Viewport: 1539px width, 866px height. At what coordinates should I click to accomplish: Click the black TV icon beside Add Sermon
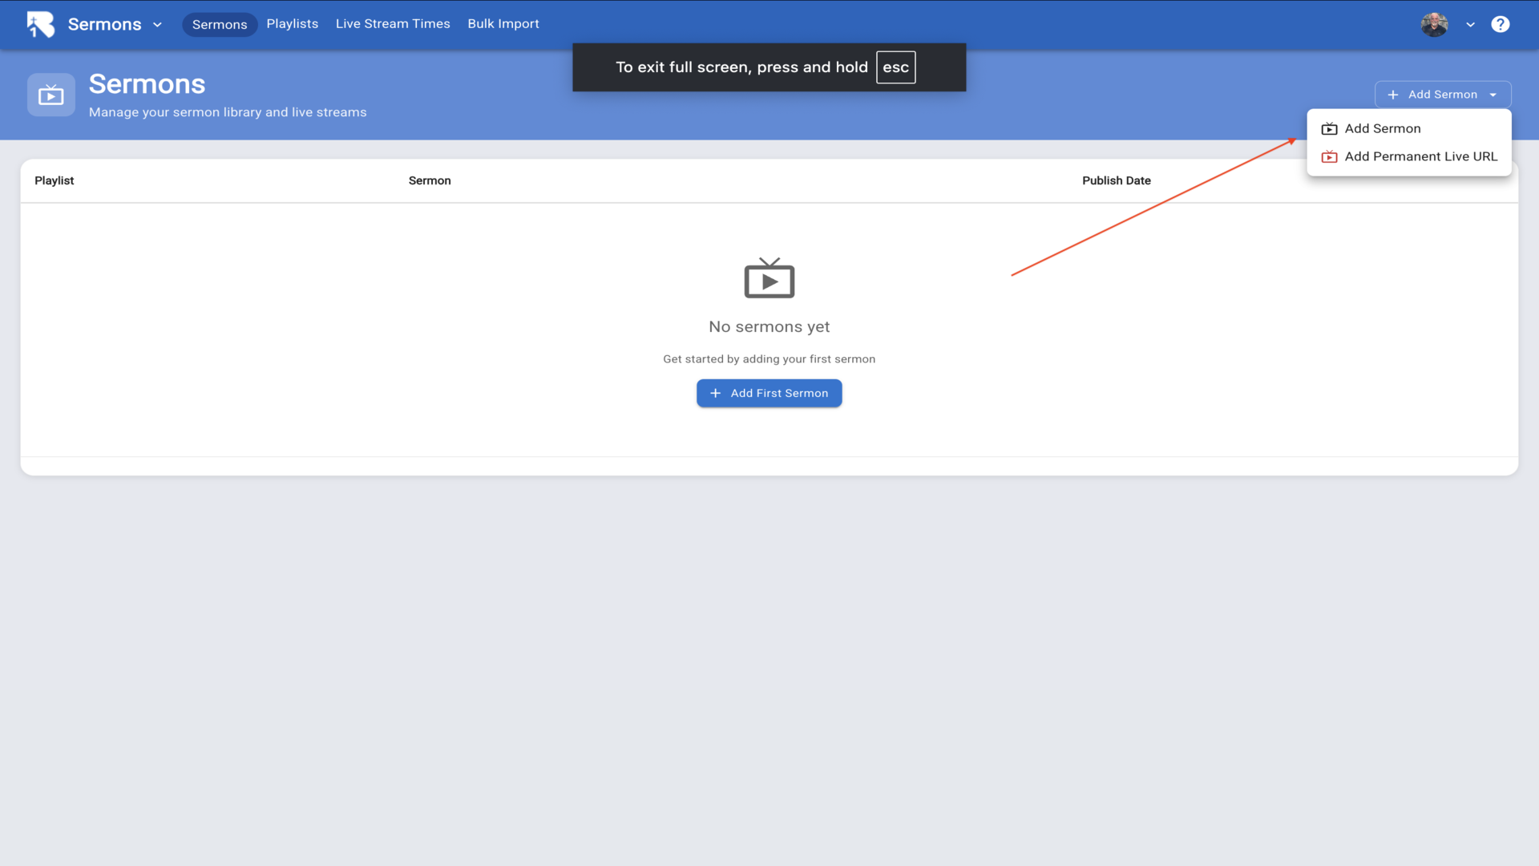click(1329, 128)
